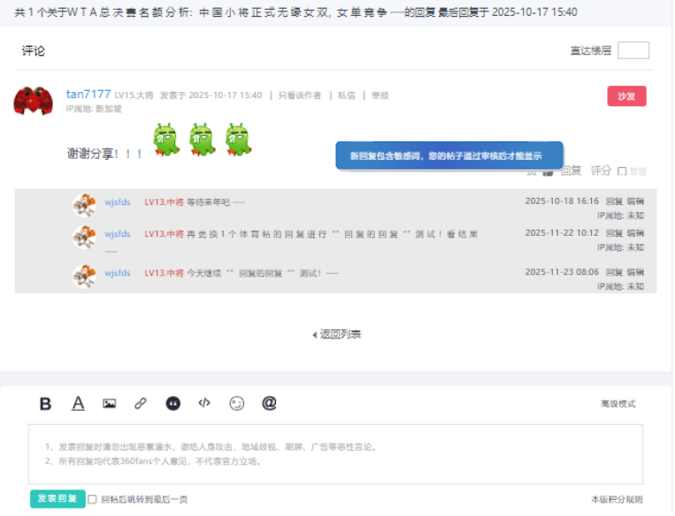Open tan7177's red avatar
Image resolution: width=675 pixels, height=516 pixels.
click(x=33, y=101)
